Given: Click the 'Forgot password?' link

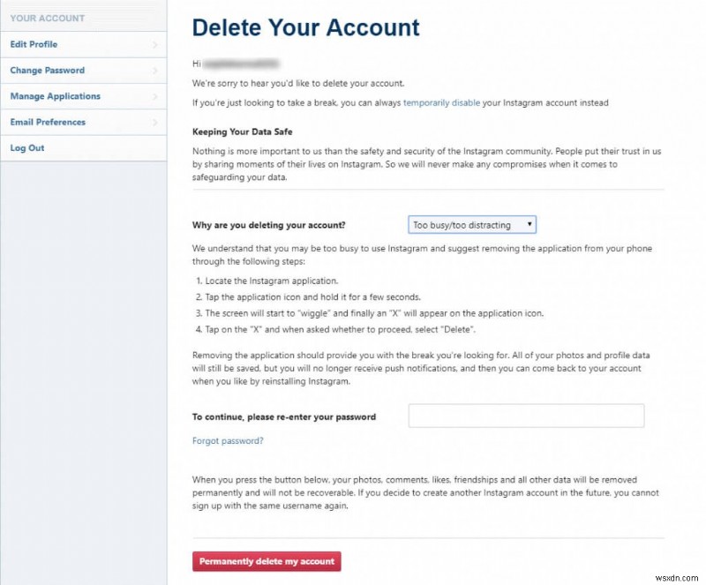Looking at the screenshot, I should 228,441.
